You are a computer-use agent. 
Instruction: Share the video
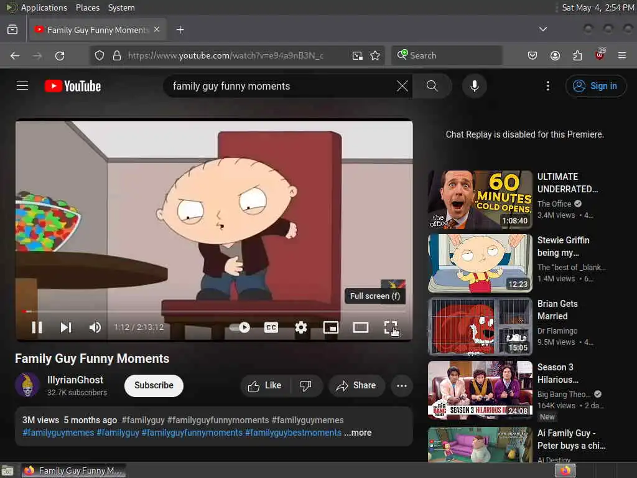coord(356,385)
